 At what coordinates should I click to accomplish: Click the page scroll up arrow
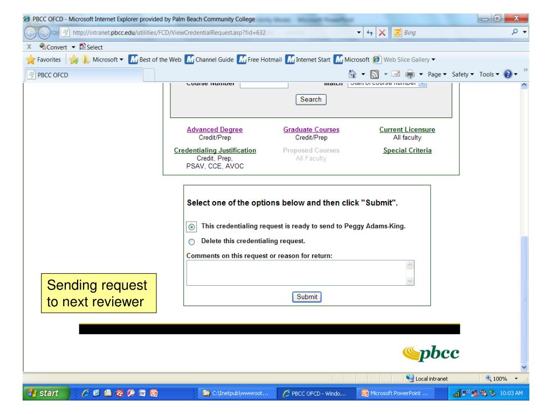coord(524,85)
